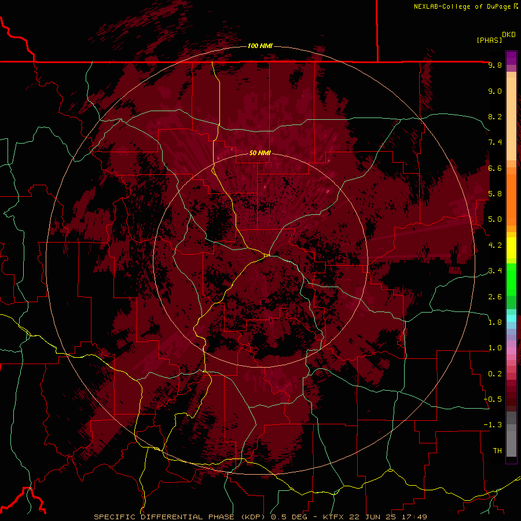Select the 9.8 value on the scale
The height and width of the screenshot is (521, 521).
tap(495, 65)
